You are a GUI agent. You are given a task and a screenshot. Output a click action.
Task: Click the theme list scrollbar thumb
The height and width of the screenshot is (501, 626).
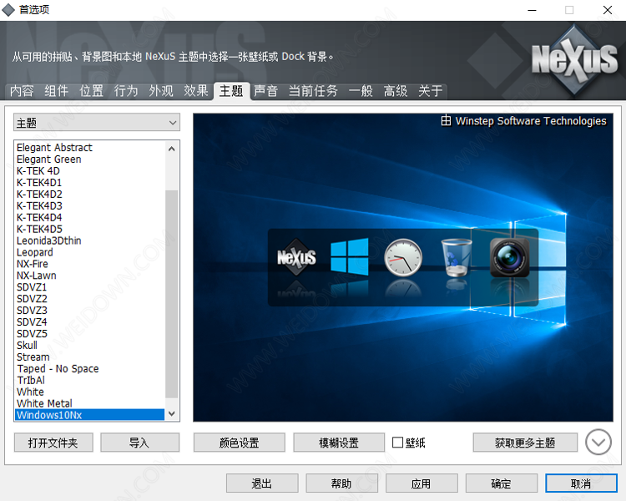pyautogui.click(x=172, y=294)
